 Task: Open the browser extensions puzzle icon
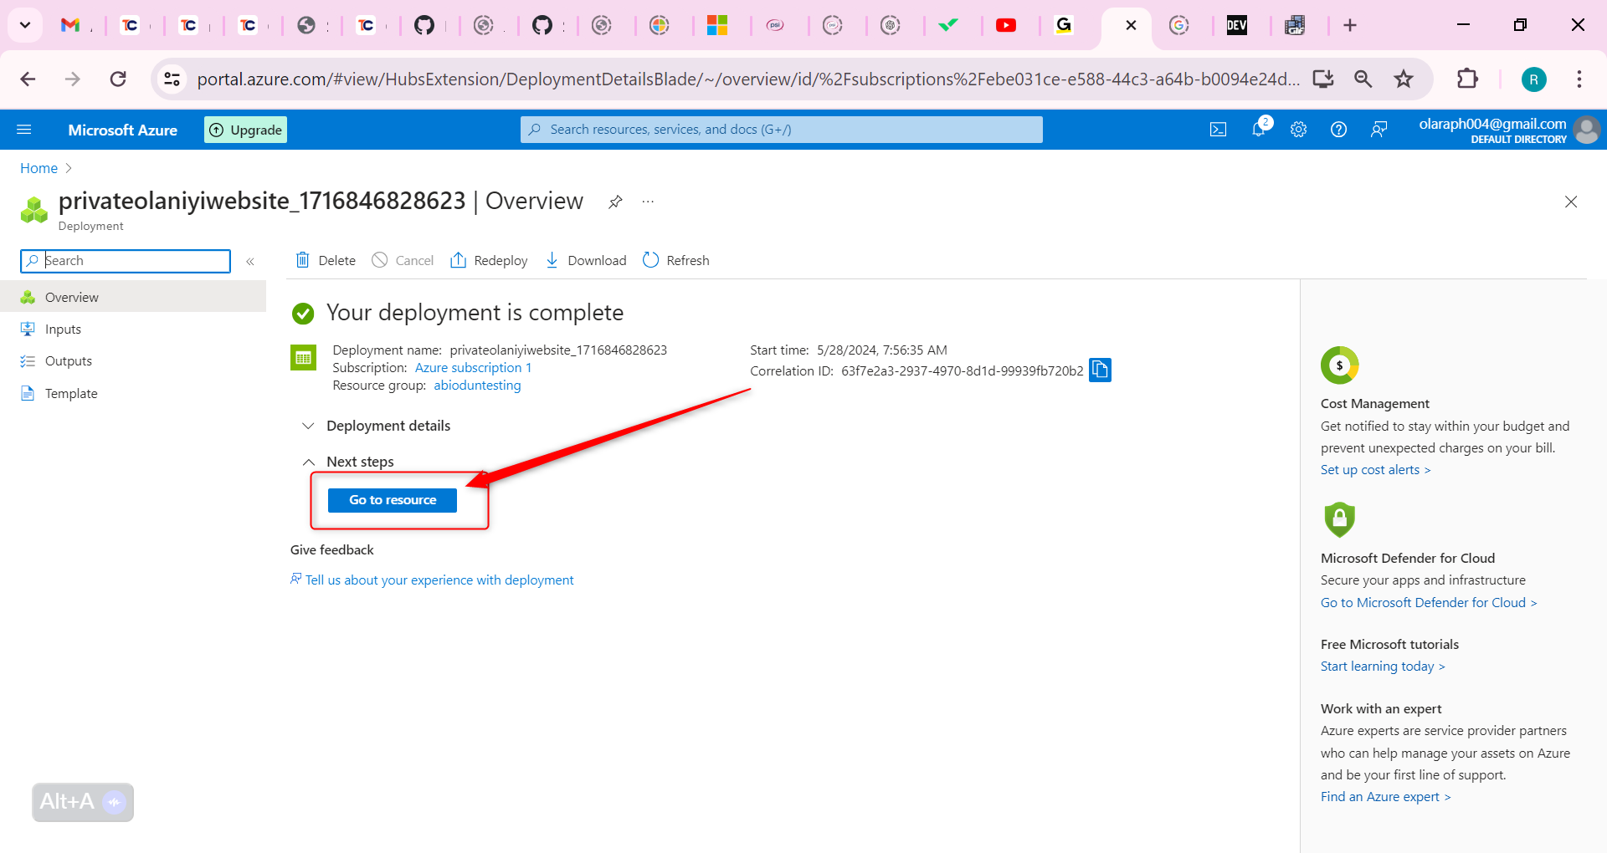coord(1467,79)
